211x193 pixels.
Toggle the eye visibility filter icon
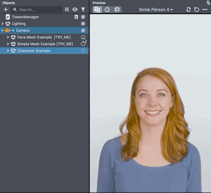click(x=75, y=10)
